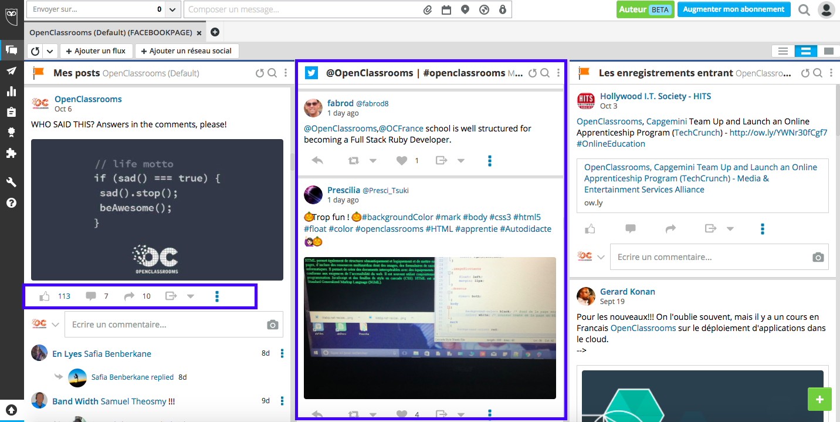
Task: Search within the Mes posts stream
Action: pos(272,73)
